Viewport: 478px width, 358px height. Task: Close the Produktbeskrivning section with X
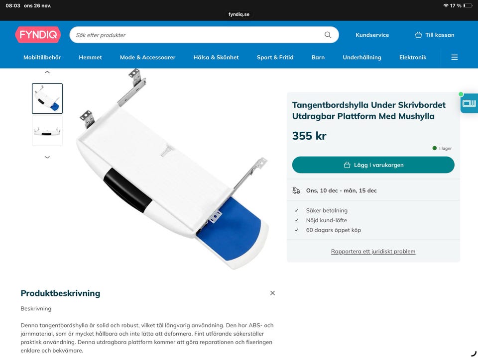272,293
